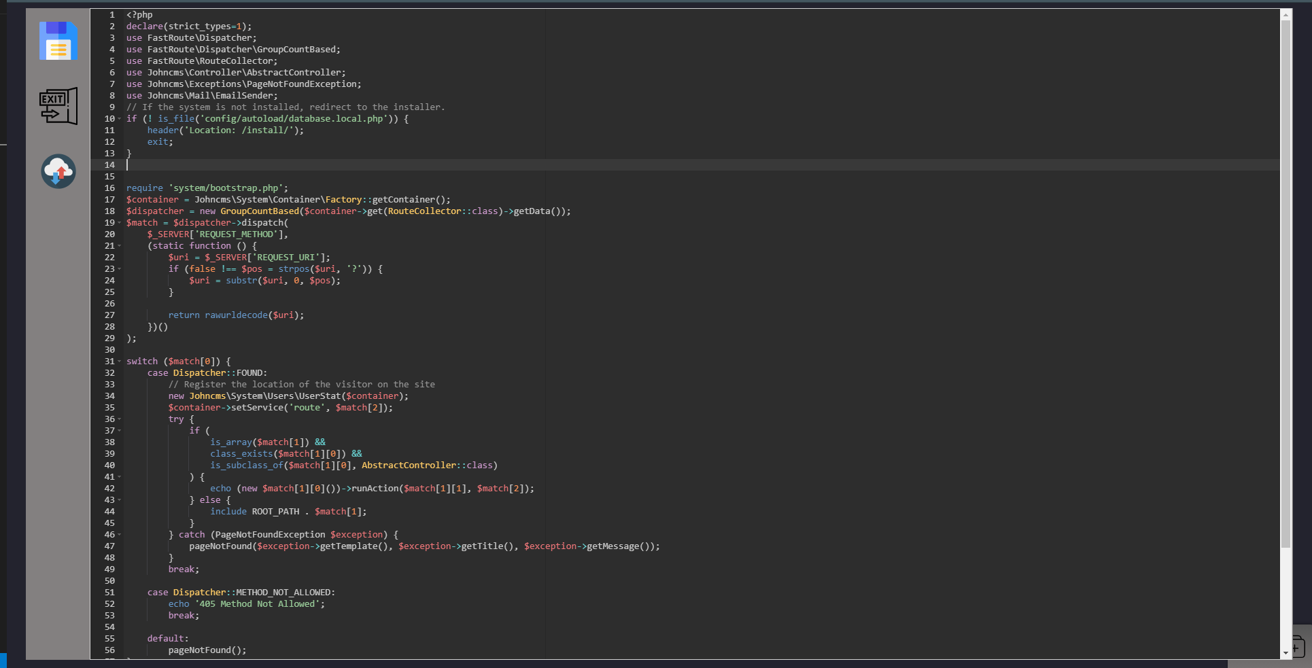Click 'substr' function call on line 24
1312x668 pixels.
coord(241,281)
